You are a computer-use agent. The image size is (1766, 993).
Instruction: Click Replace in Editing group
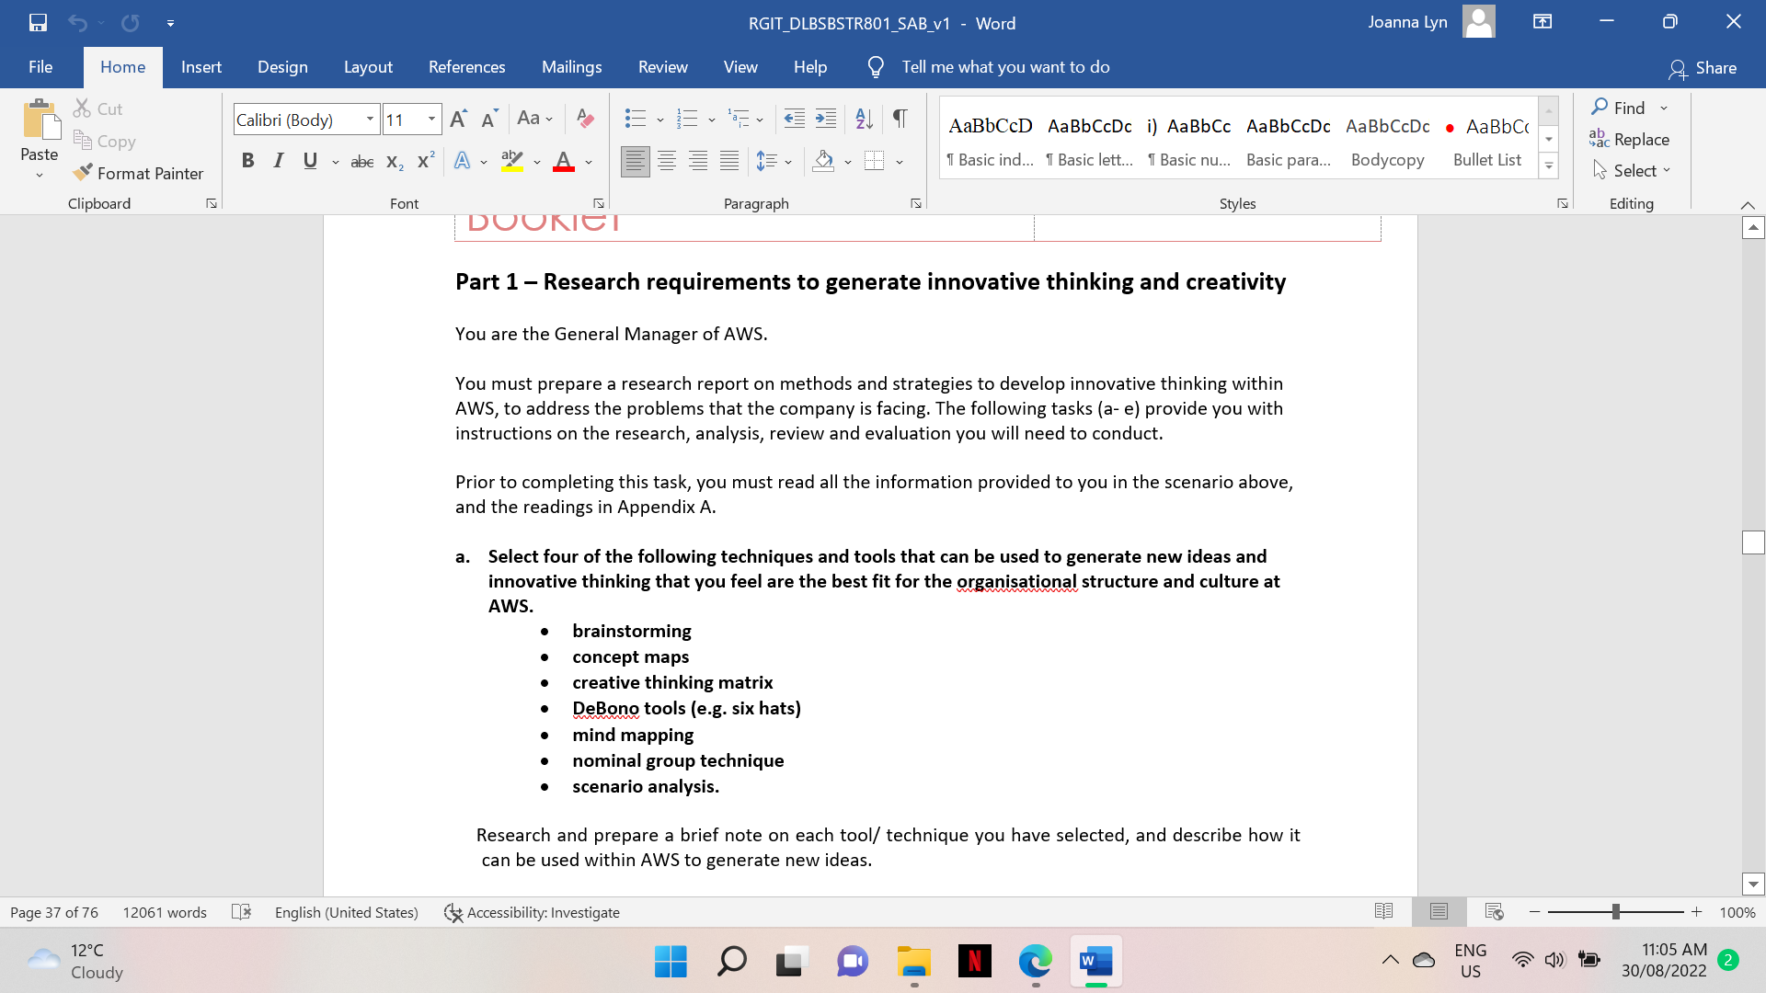tap(1629, 139)
